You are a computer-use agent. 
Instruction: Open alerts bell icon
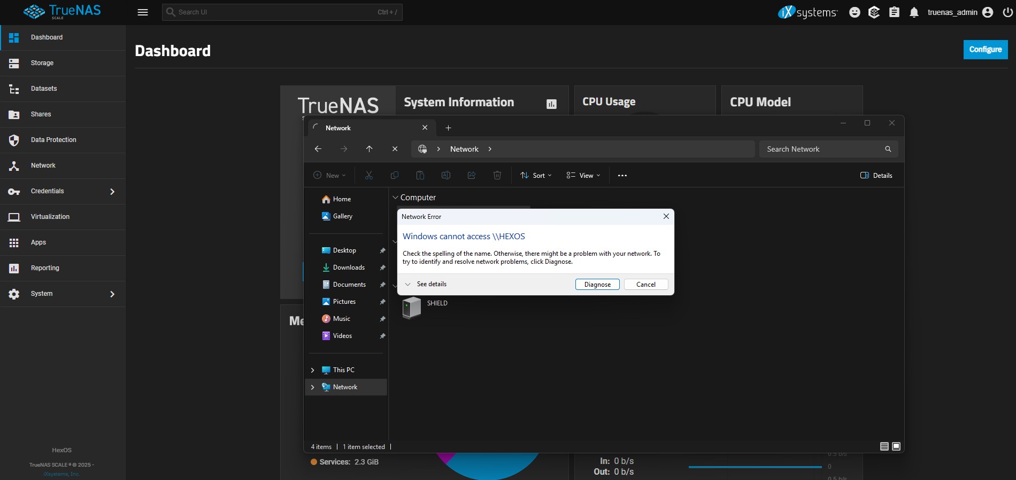914,12
